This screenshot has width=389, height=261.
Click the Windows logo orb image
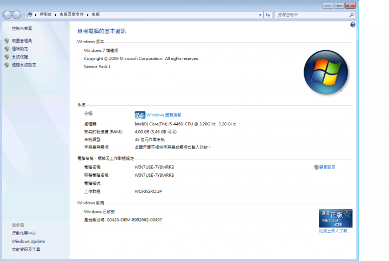[326, 72]
